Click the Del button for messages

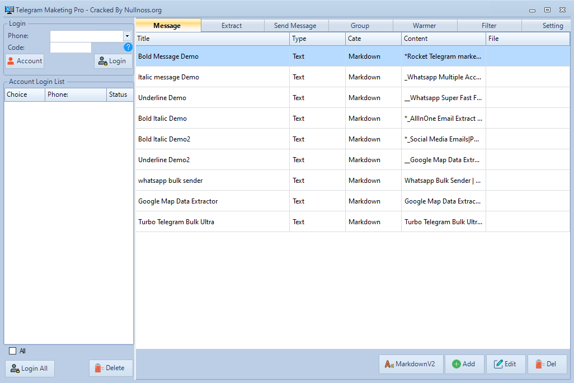[x=547, y=364]
